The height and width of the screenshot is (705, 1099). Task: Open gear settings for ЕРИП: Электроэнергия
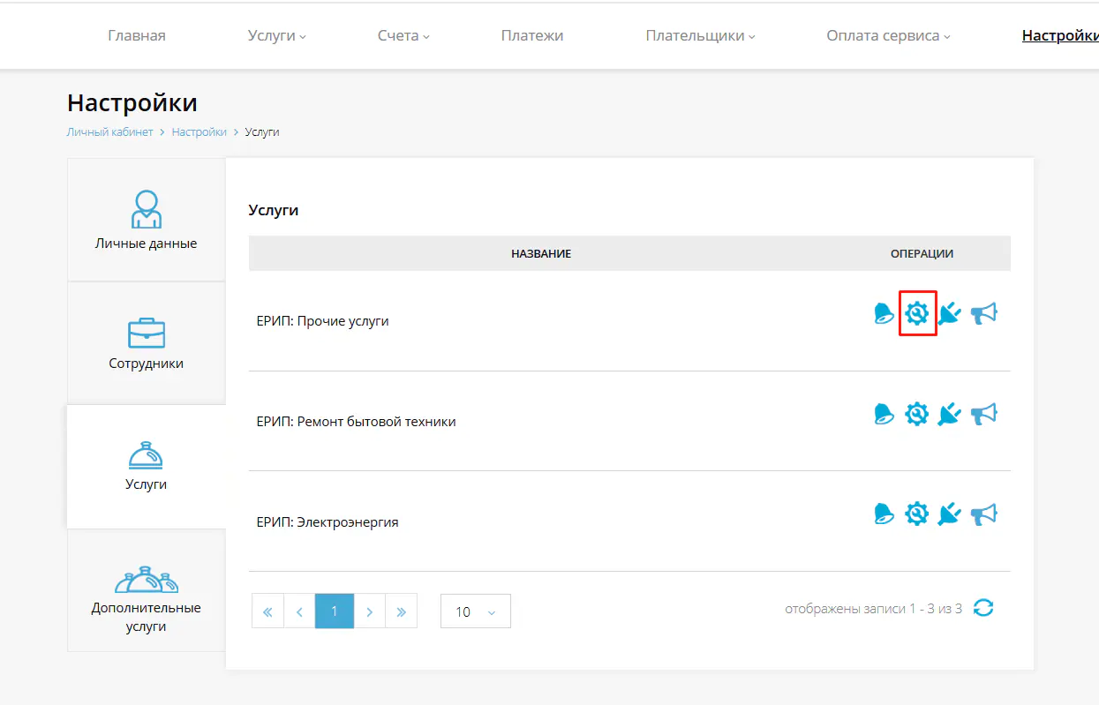[917, 514]
